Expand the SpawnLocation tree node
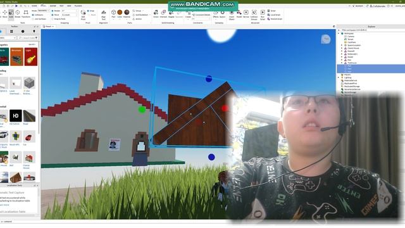The height and width of the screenshot is (228, 405). coord(342,45)
